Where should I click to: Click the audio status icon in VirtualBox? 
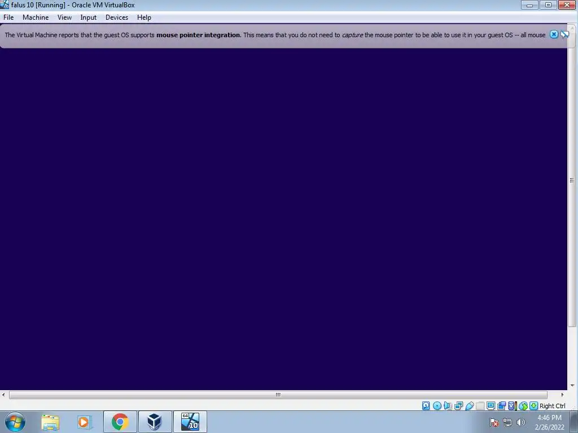(x=448, y=406)
